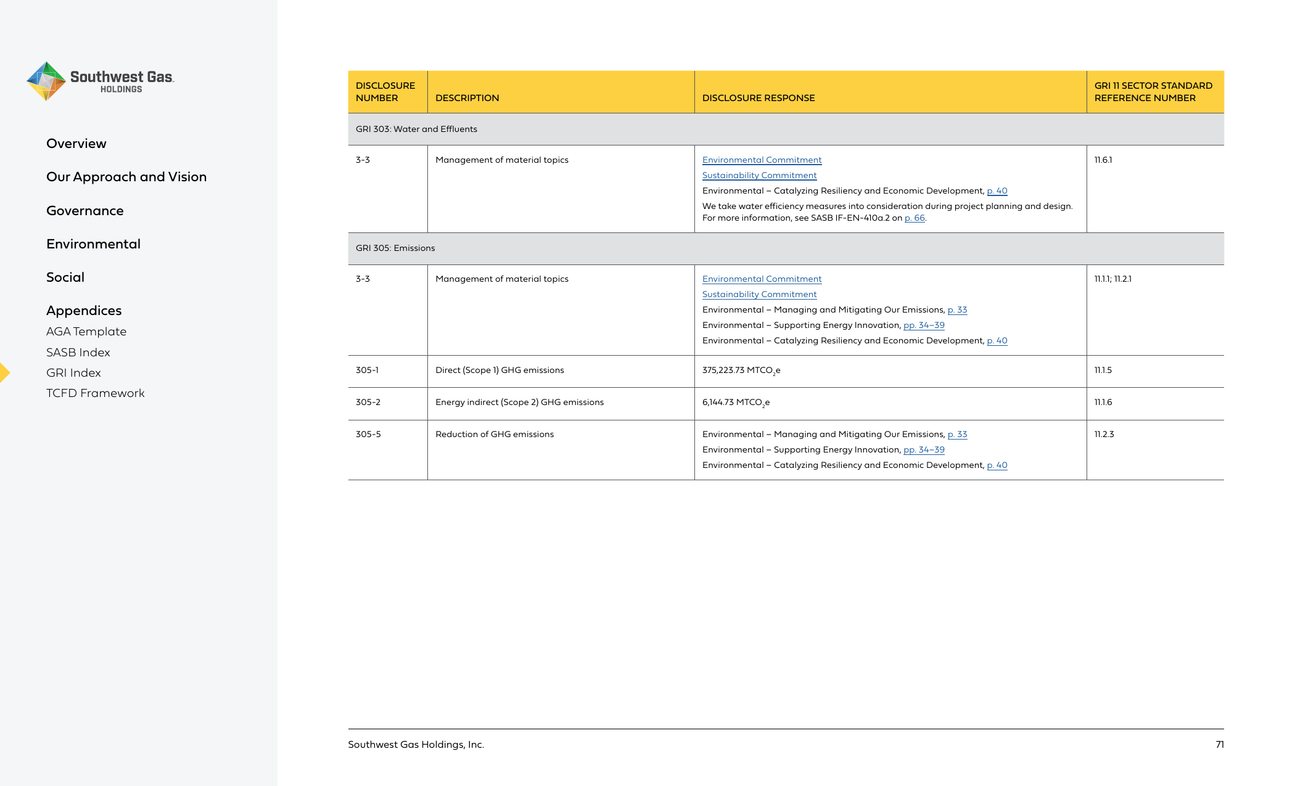Follow pp. 34–39 link in GRI 305 3-3 row

click(x=924, y=325)
